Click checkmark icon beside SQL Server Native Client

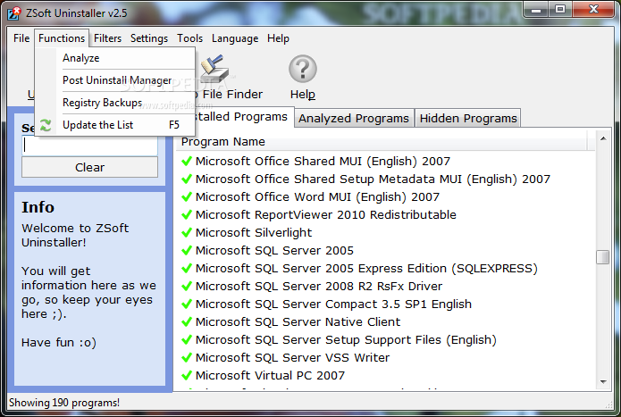187,321
